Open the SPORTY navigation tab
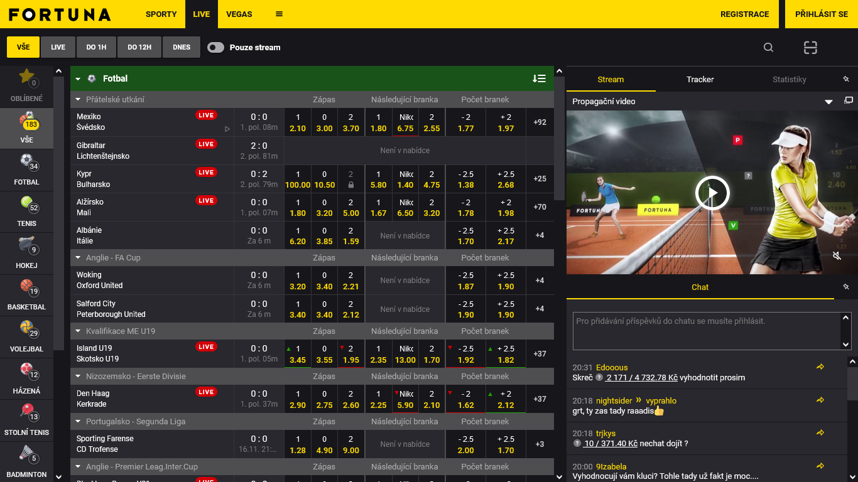The width and height of the screenshot is (858, 482). [161, 14]
